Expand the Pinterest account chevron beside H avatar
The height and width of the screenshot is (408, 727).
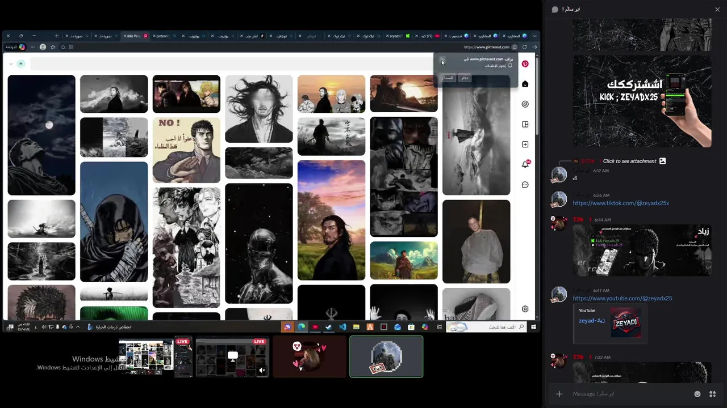pos(11,64)
